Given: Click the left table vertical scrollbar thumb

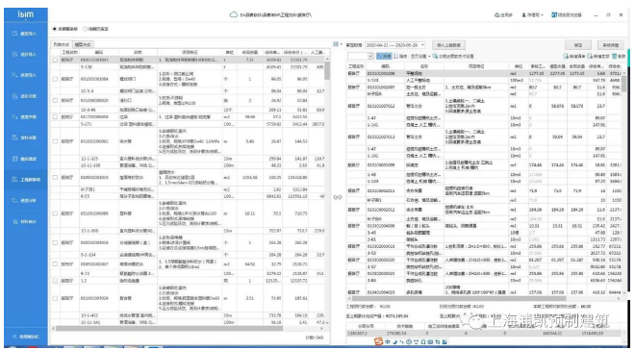Looking at the screenshot, I should click(x=327, y=70).
